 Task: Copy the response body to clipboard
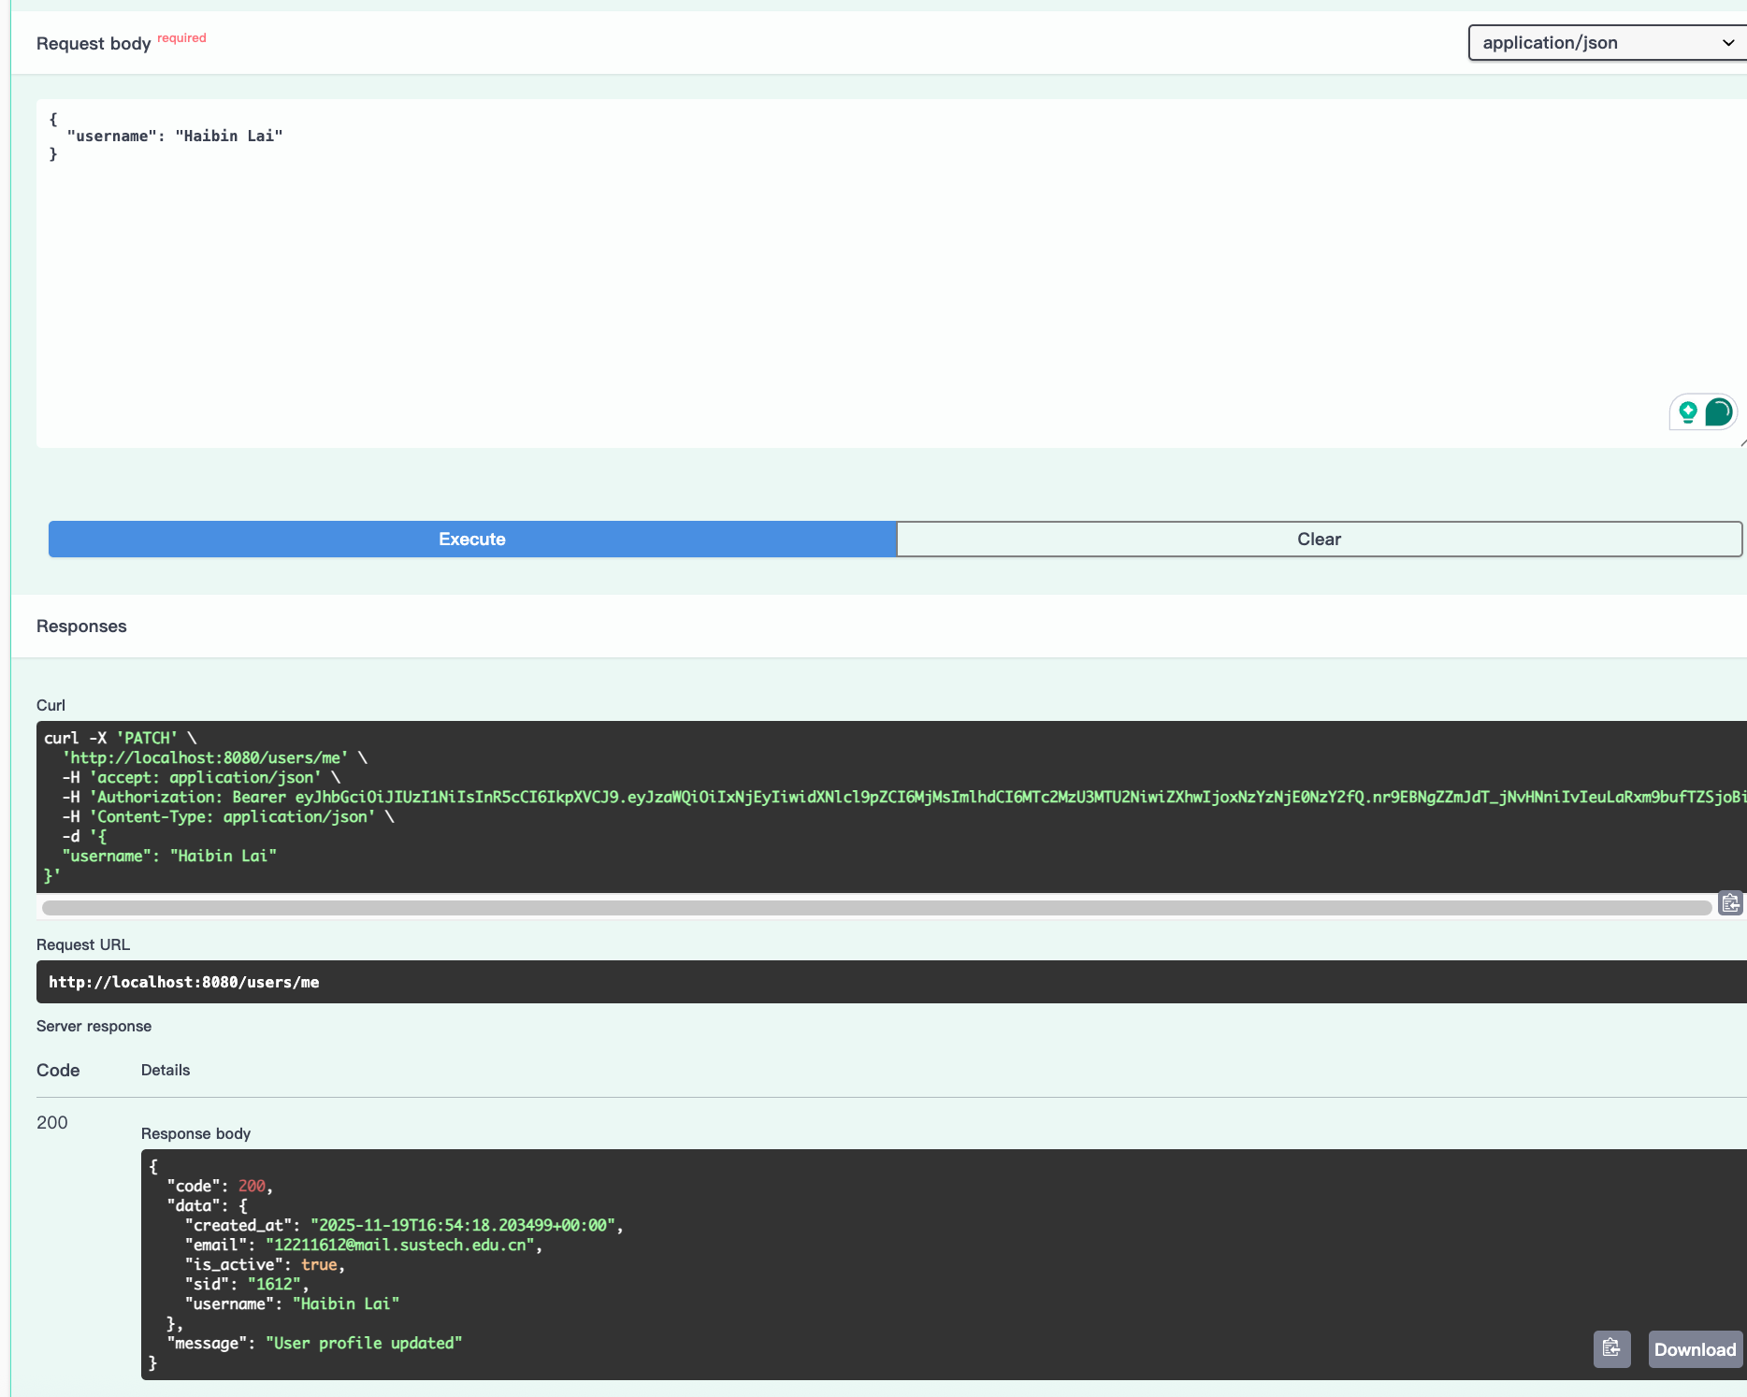pos(1611,1348)
